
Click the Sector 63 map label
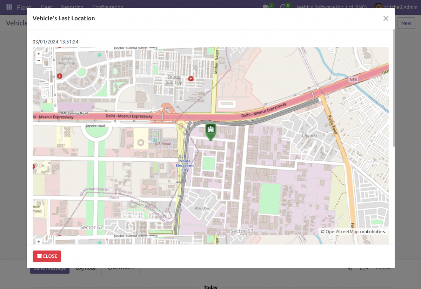(x=242, y=231)
